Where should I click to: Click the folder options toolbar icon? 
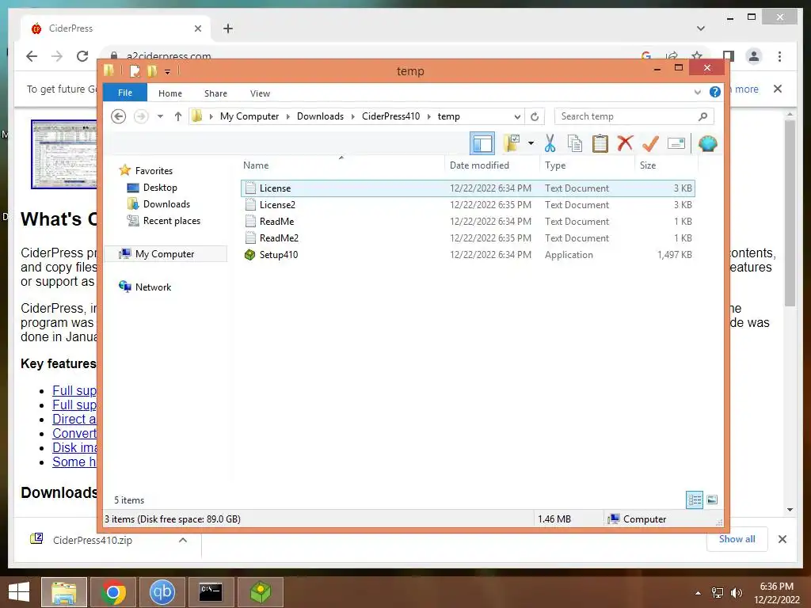tap(512, 143)
